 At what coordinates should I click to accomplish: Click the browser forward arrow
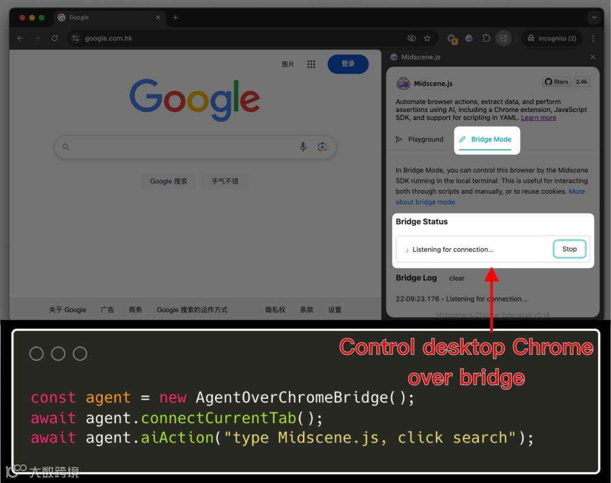pyautogui.click(x=37, y=38)
